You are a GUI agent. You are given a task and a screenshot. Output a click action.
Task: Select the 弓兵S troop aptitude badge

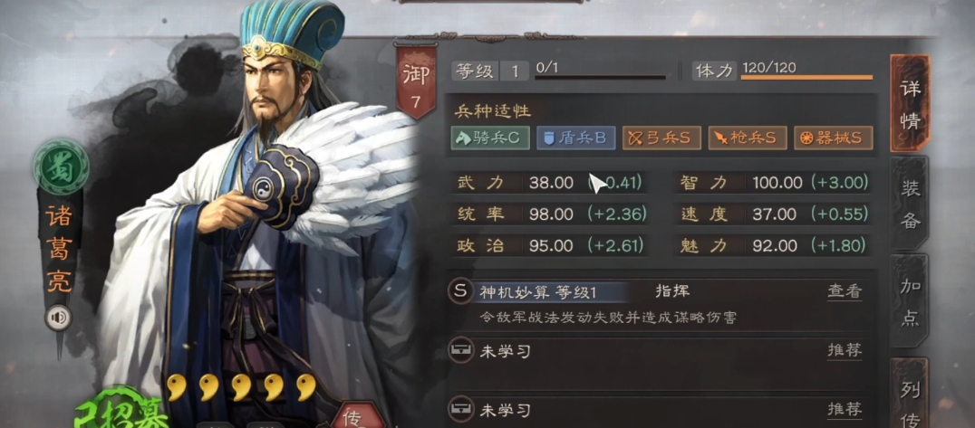pos(661,138)
